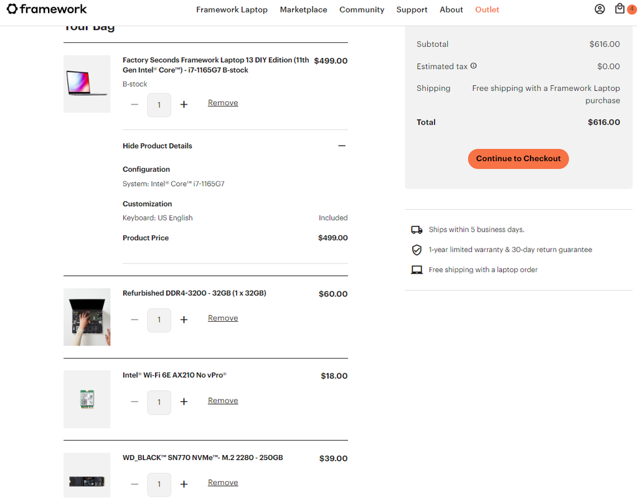Image resolution: width=637 pixels, height=498 pixels.
Task: Decrease quantity of Refurbished DDR4-3200 32GB
Action: point(134,320)
